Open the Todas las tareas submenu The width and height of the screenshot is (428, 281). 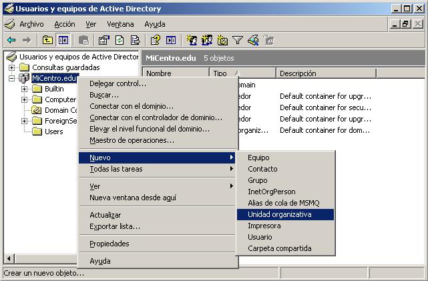tap(116, 169)
